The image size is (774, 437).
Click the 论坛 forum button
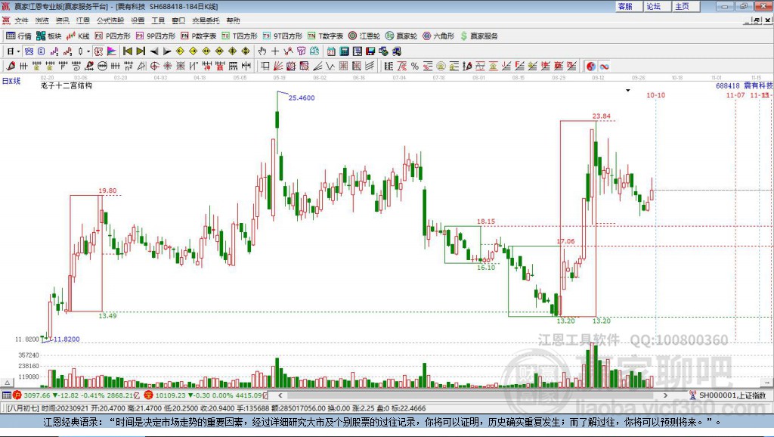click(x=657, y=6)
